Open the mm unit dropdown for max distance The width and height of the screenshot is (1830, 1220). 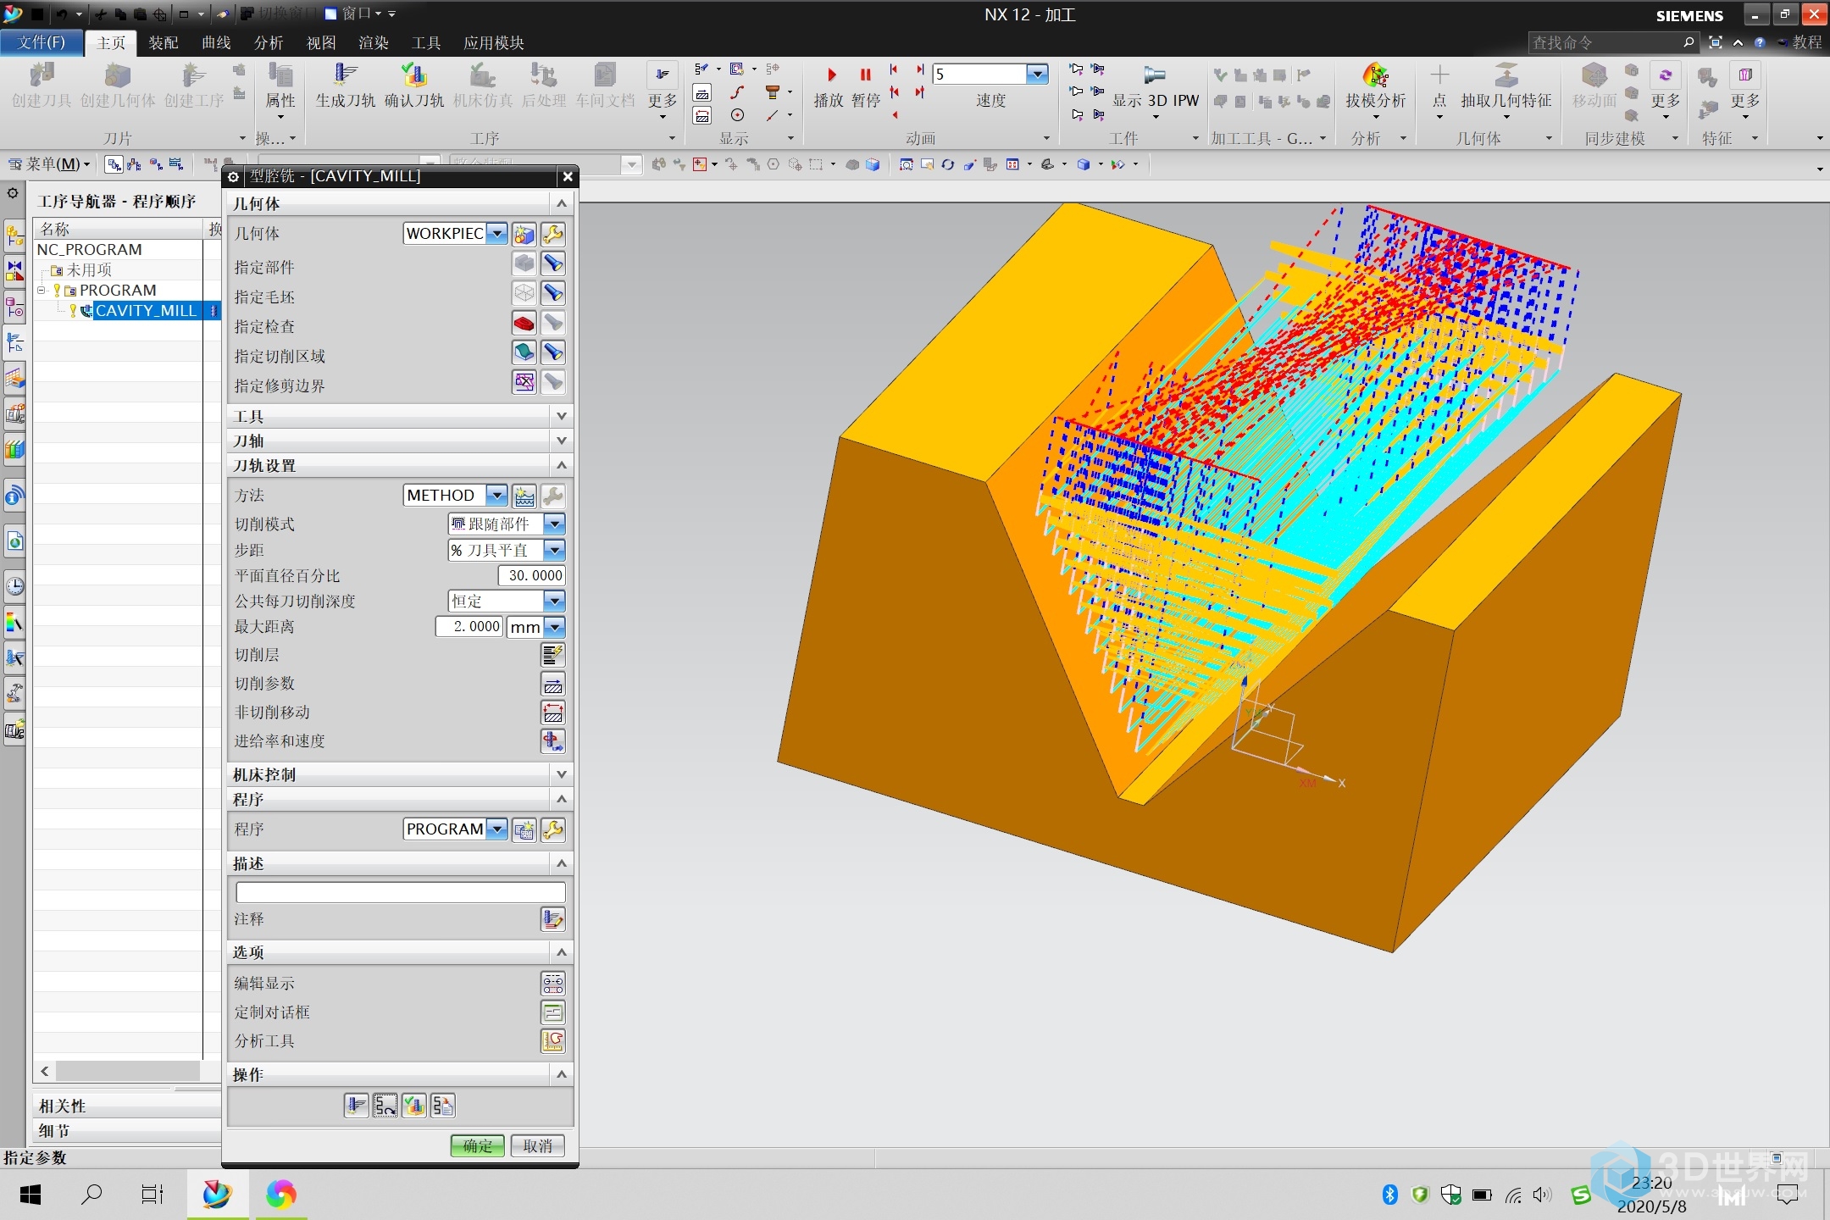[554, 627]
